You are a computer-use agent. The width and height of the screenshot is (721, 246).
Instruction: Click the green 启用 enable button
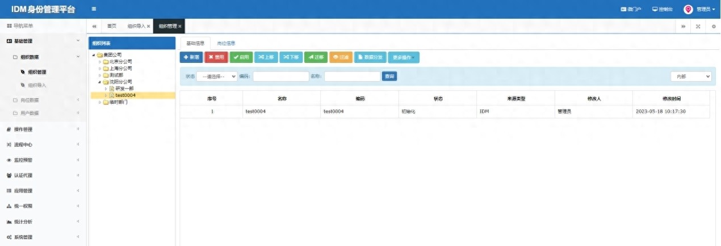[241, 57]
